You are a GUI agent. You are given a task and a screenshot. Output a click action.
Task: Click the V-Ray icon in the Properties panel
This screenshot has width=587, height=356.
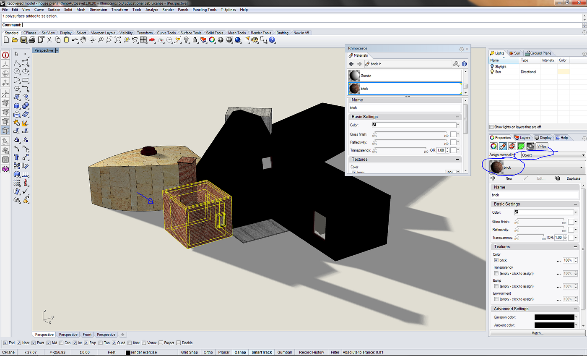pyautogui.click(x=542, y=146)
